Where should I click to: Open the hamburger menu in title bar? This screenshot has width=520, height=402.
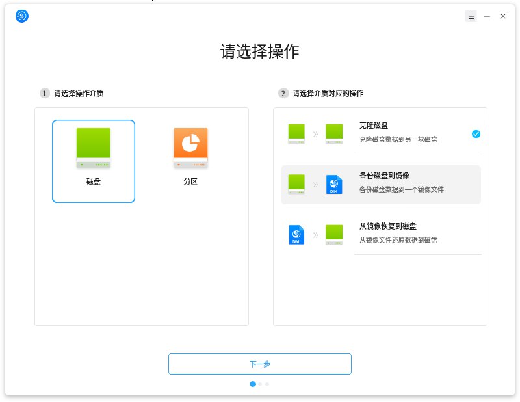pos(471,16)
